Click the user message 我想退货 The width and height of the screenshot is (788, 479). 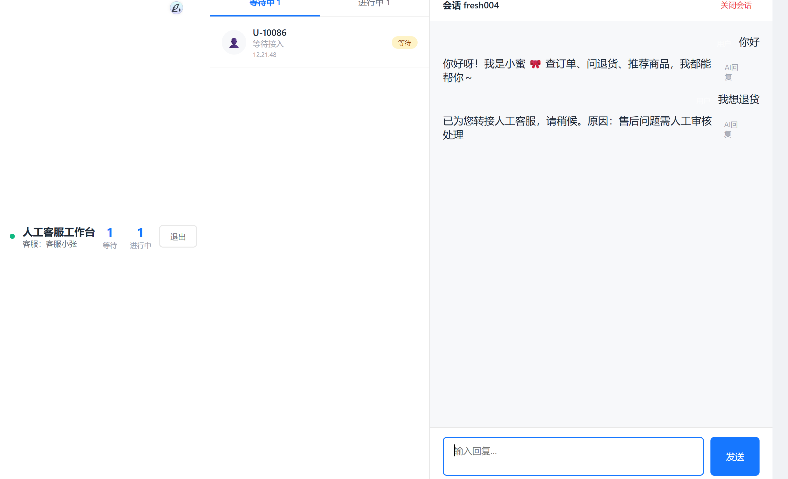point(739,99)
